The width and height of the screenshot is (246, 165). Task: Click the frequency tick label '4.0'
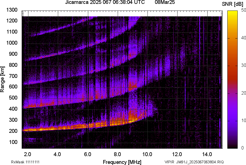(57, 154)
